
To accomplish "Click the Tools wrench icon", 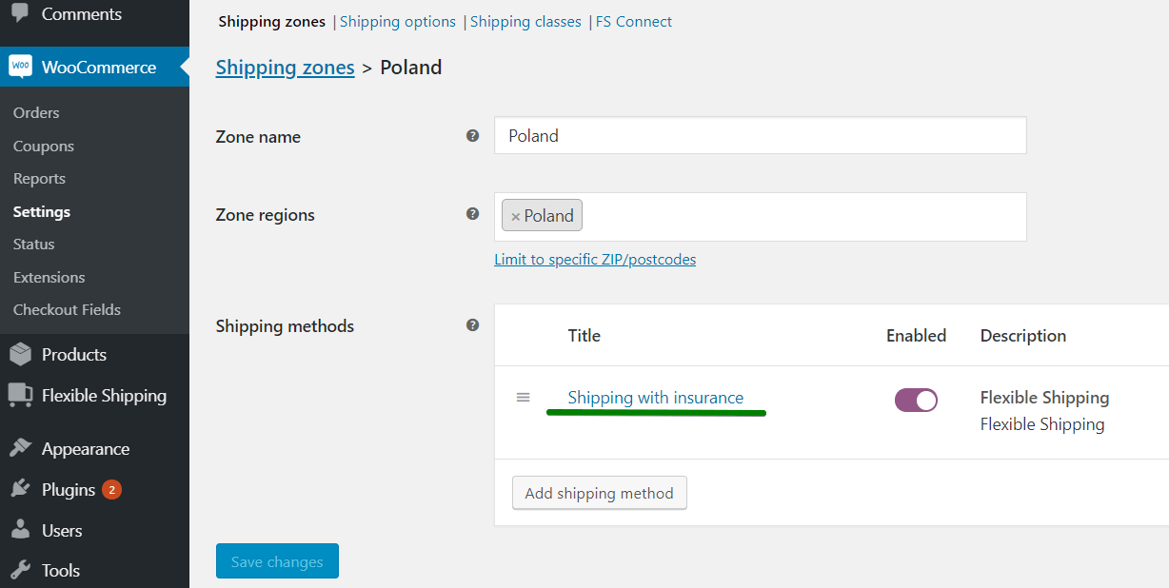I will (20, 570).
